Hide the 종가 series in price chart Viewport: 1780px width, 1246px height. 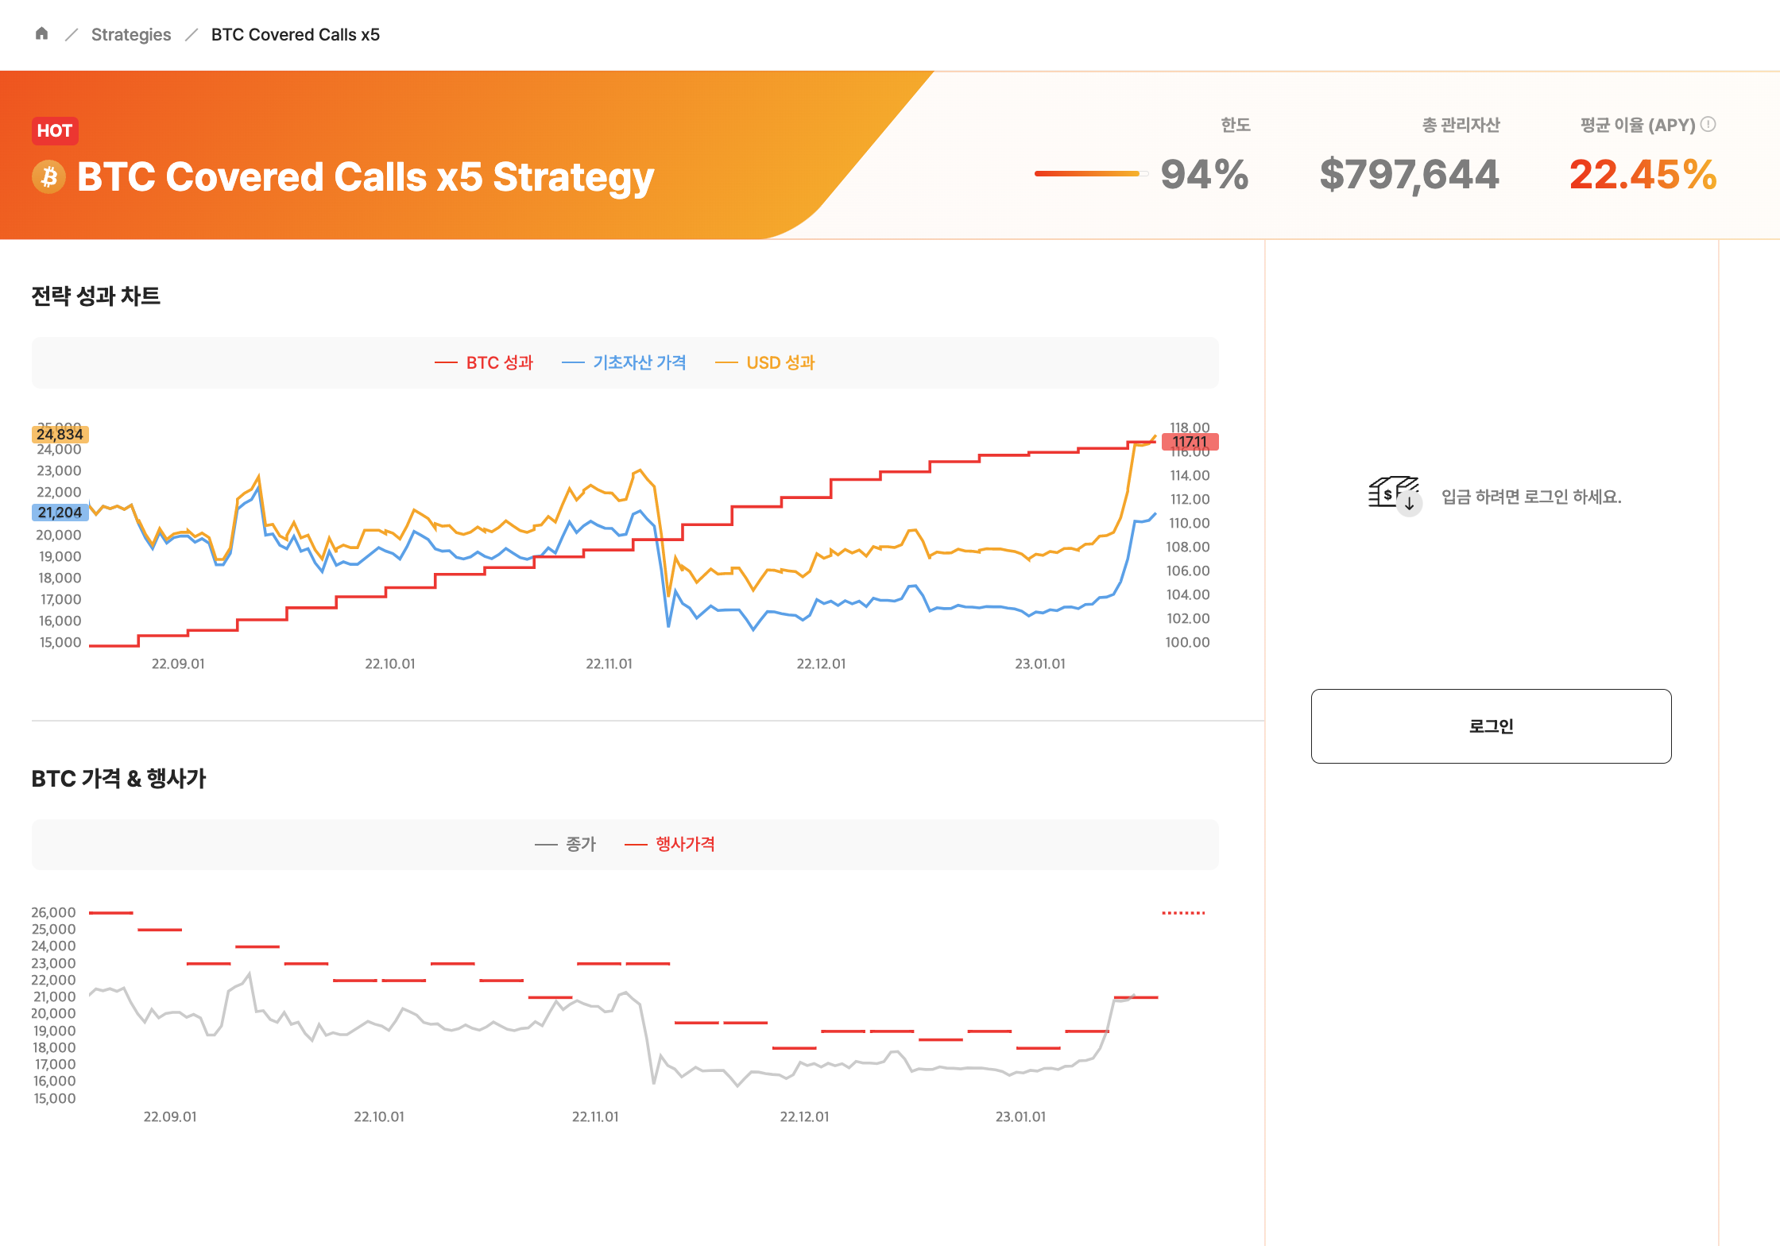[x=565, y=844]
